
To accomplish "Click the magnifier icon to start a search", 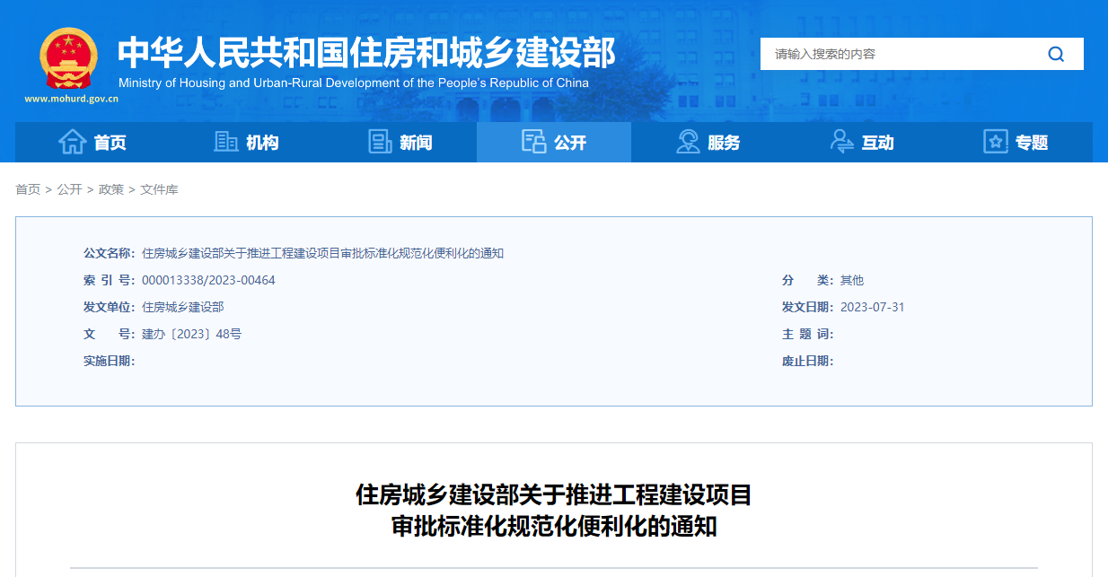I will (1055, 53).
